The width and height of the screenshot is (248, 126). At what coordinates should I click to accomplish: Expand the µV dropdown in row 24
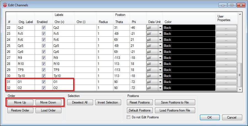[160, 40]
